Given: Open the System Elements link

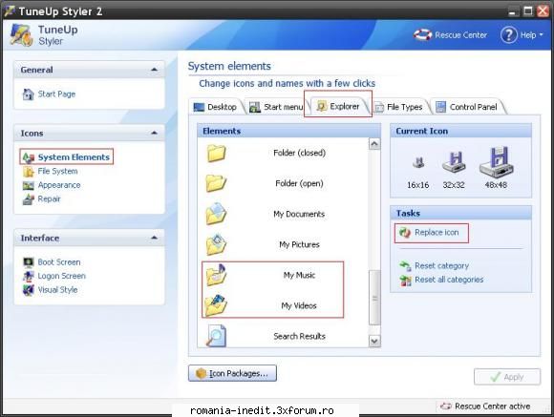Looking at the screenshot, I should [74, 157].
